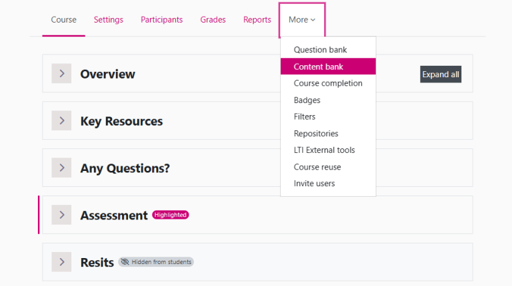Switch to the Reports tab
Viewport: 512px width, 286px height.
point(257,20)
